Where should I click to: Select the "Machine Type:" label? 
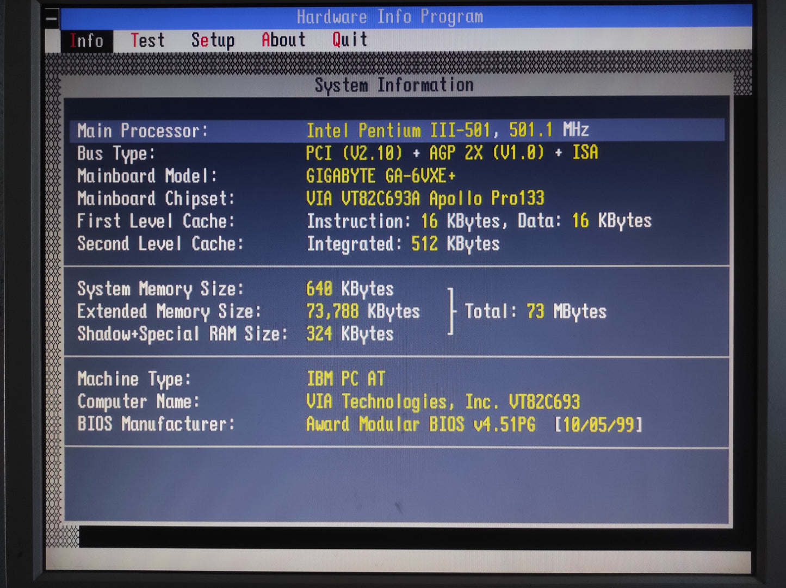tap(134, 379)
